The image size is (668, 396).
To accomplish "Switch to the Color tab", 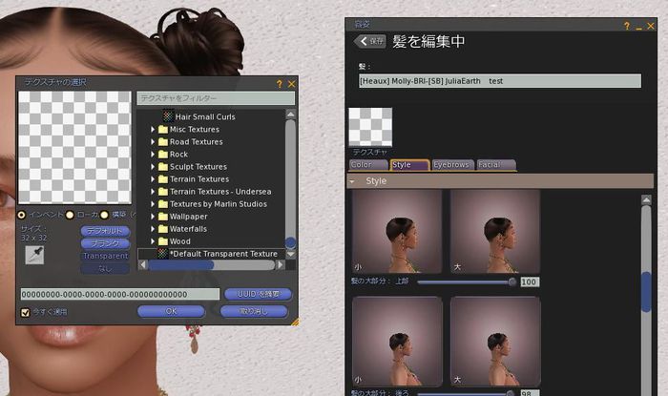I will click(368, 165).
